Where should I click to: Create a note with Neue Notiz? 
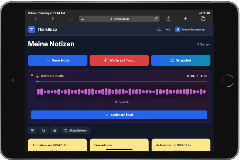57,60
